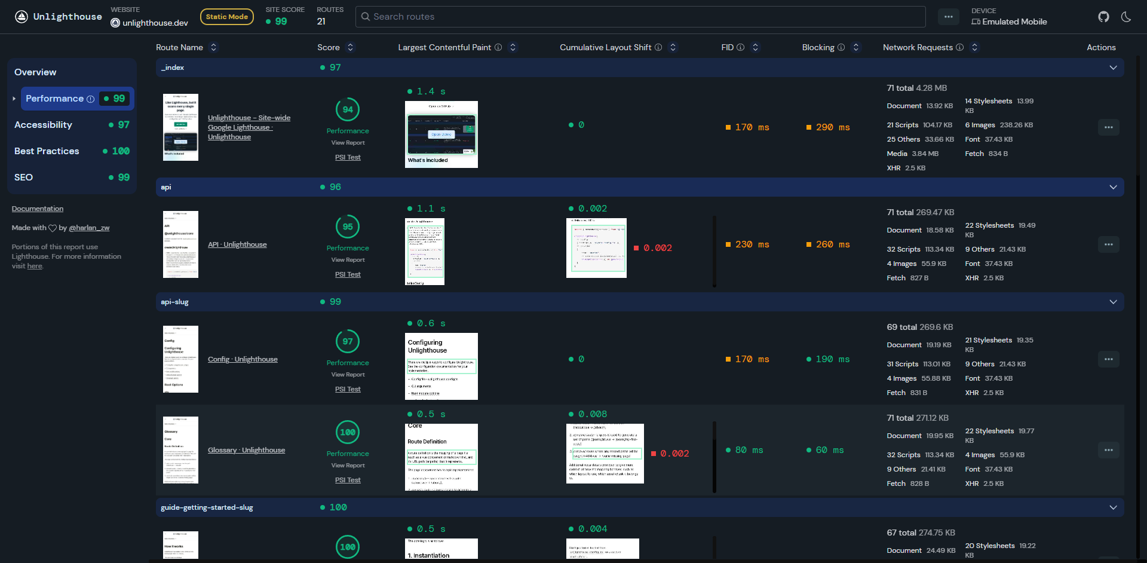Sort by Blocking column arrows
Viewport: 1147px width, 563px height.
855,47
